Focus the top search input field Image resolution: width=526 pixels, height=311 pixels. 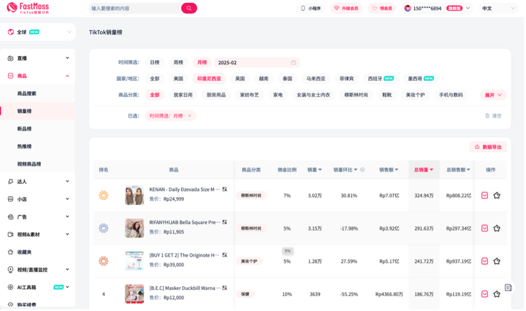(135, 8)
